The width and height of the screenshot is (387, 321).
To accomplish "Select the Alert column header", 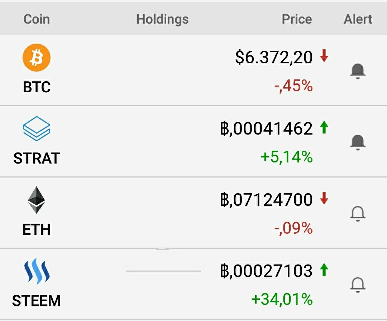I will (x=358, y=19).
